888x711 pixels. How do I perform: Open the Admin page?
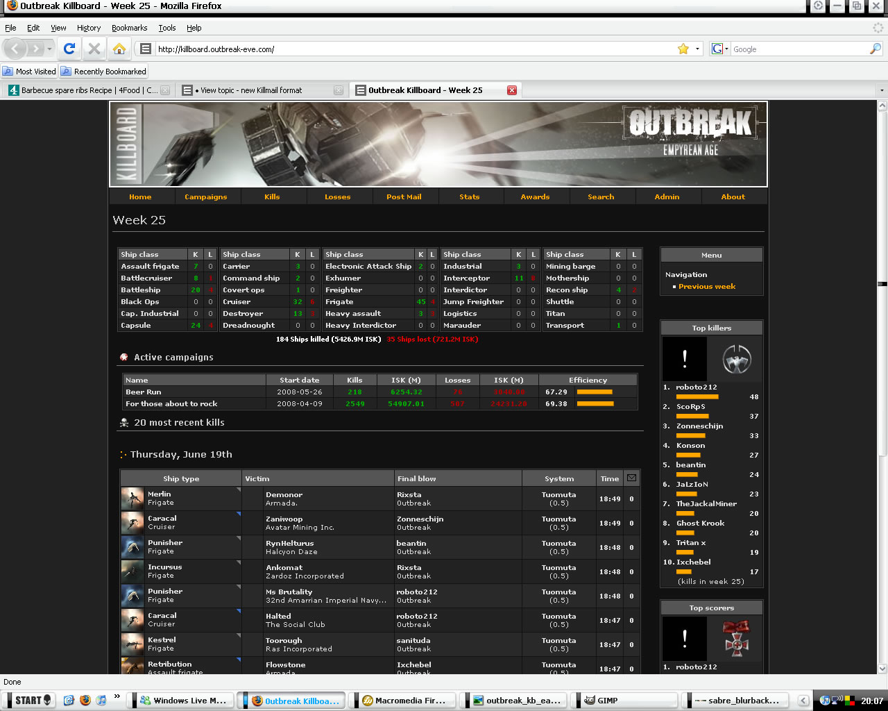[x=667, y=196]
